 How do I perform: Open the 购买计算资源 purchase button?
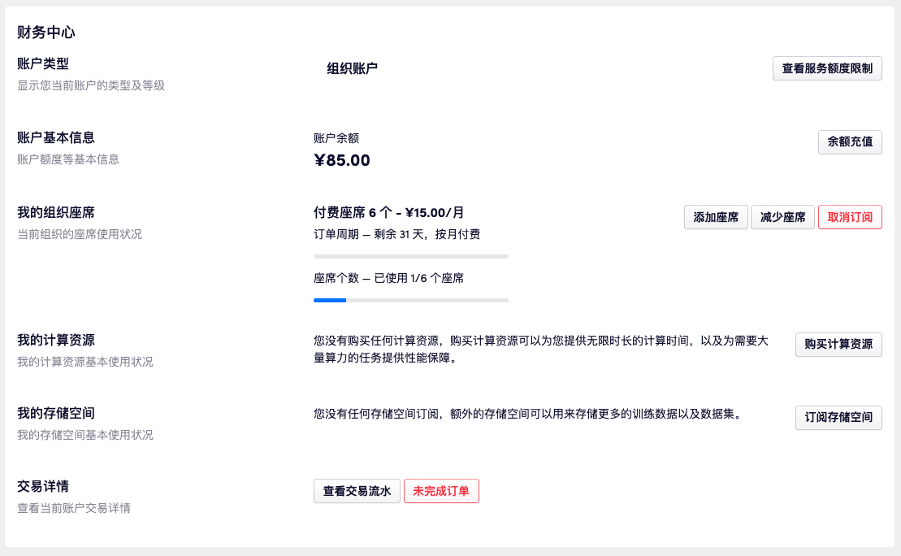(838, 345)
